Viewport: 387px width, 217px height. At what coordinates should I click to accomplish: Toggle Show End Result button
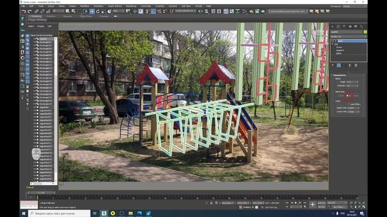coord(339,66)
